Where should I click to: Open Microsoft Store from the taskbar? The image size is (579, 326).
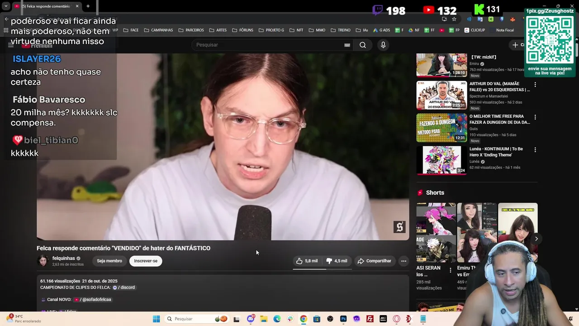point(317,319)
